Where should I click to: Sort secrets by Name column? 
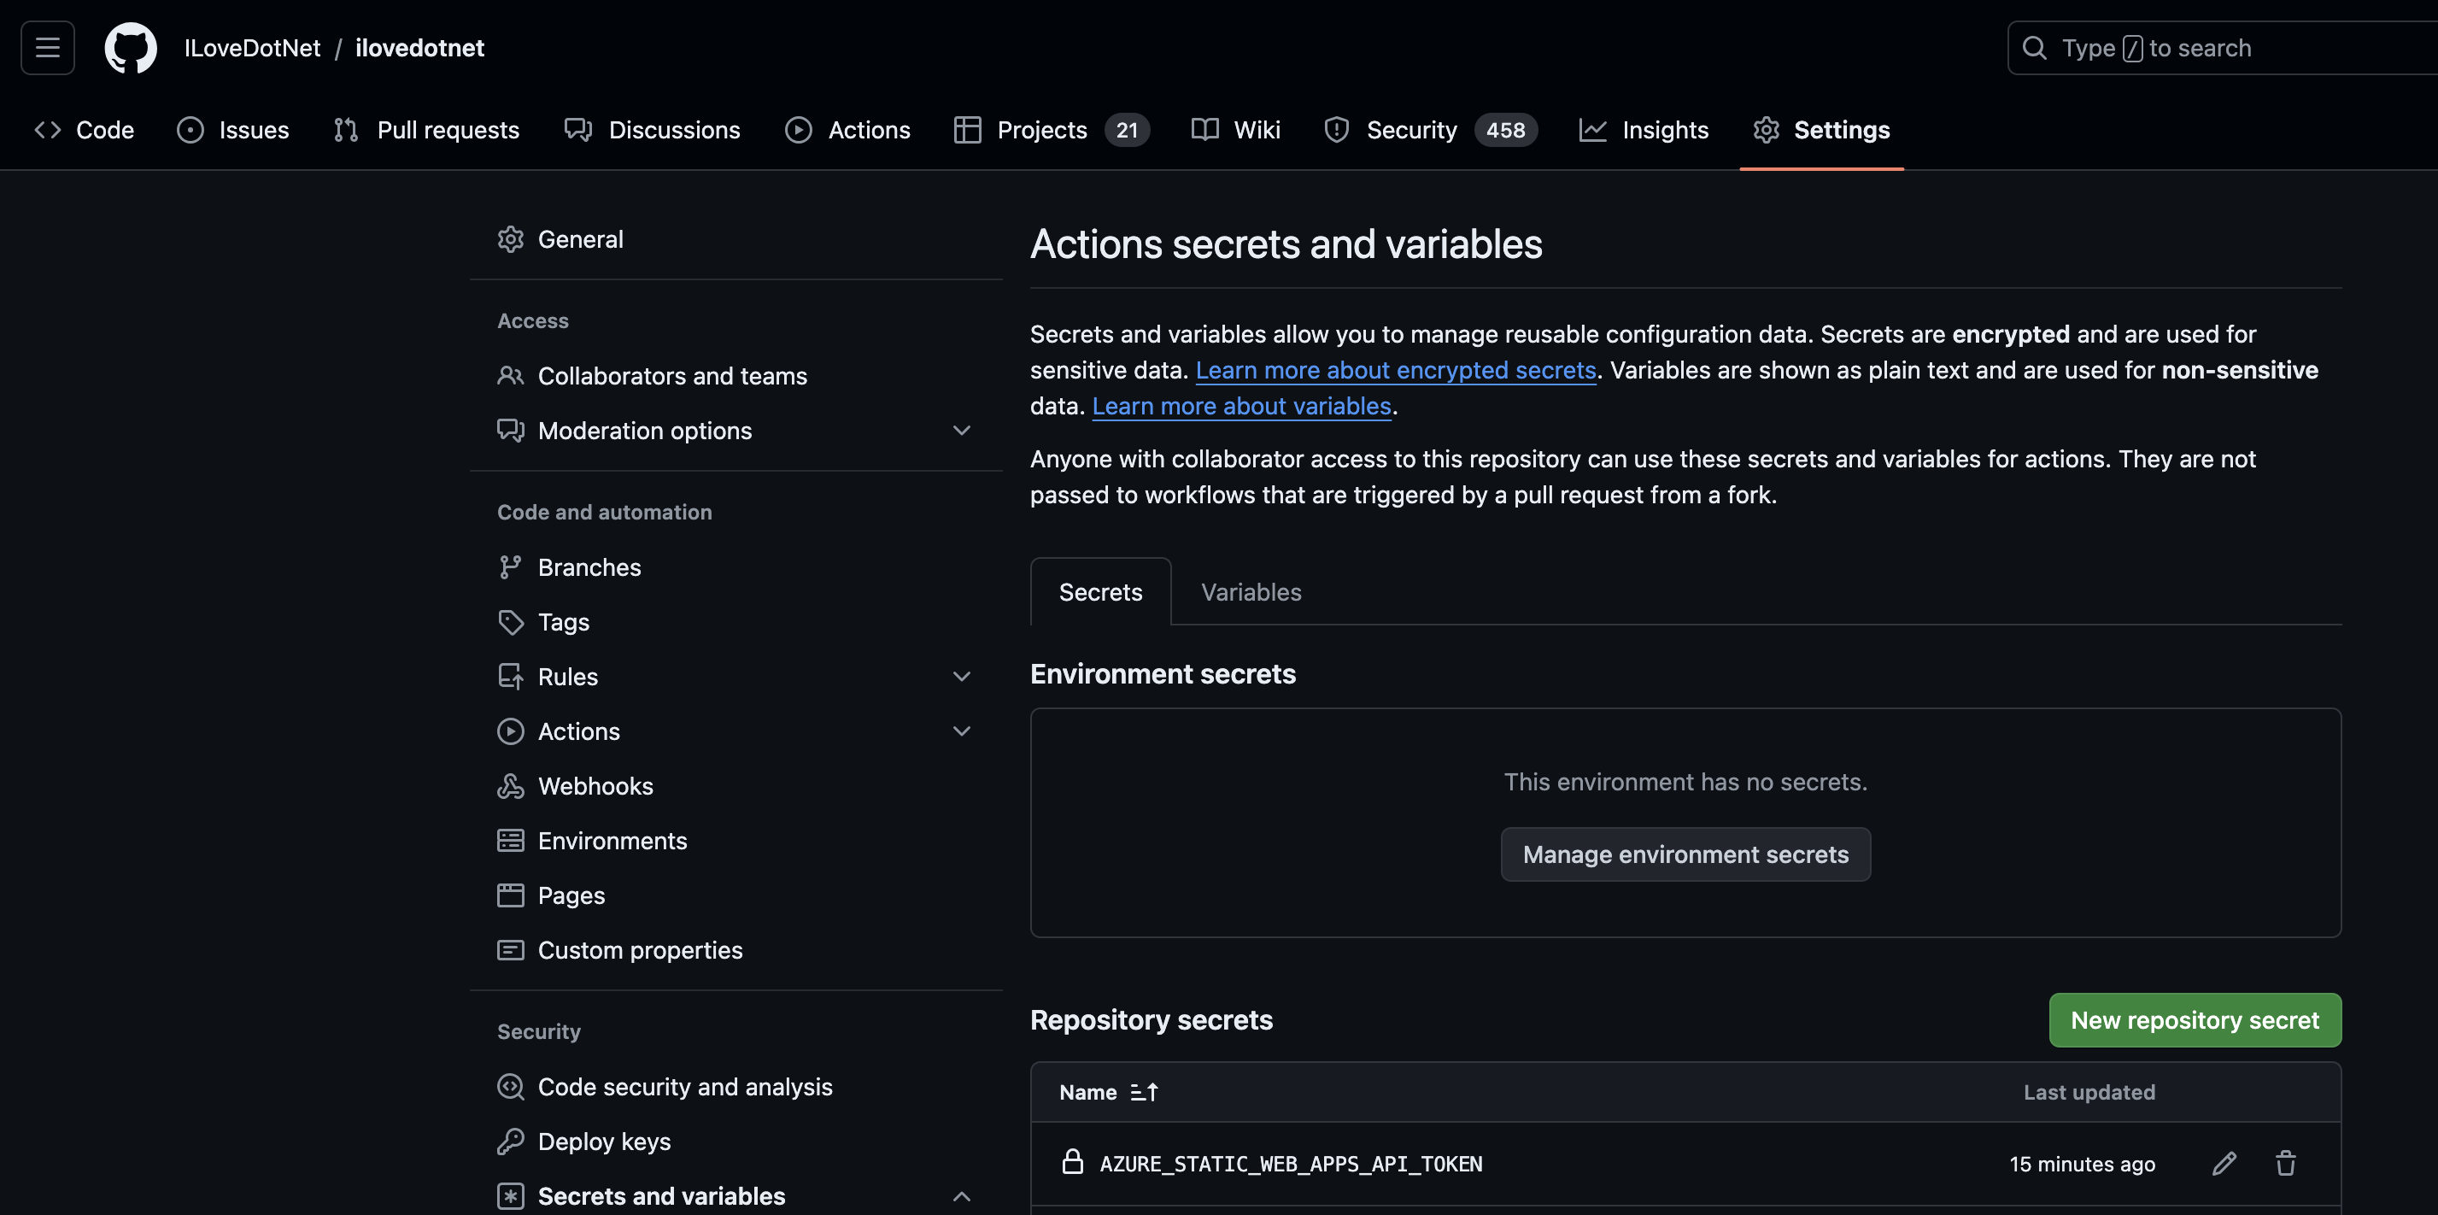[x=1108, y=1093]
